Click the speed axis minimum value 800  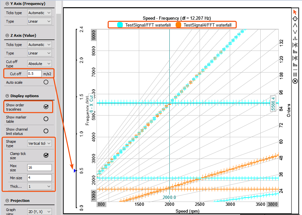point(101,204)
